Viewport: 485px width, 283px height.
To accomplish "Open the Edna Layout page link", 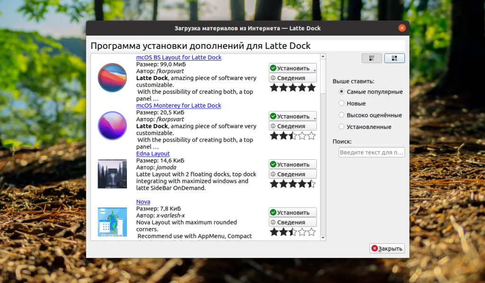I will tap(153, 154).
